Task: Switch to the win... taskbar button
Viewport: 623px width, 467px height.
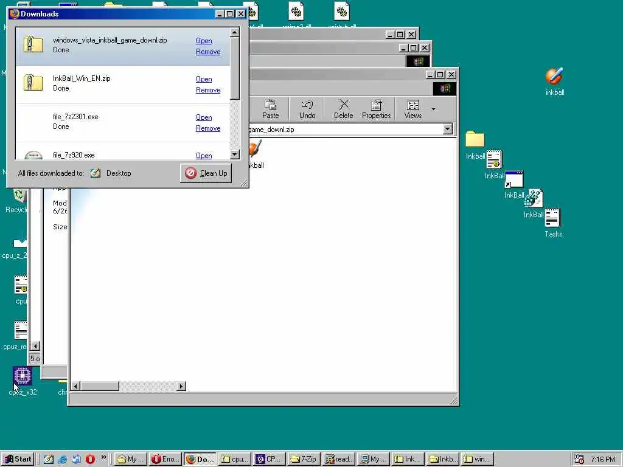Action: (477, 459)
